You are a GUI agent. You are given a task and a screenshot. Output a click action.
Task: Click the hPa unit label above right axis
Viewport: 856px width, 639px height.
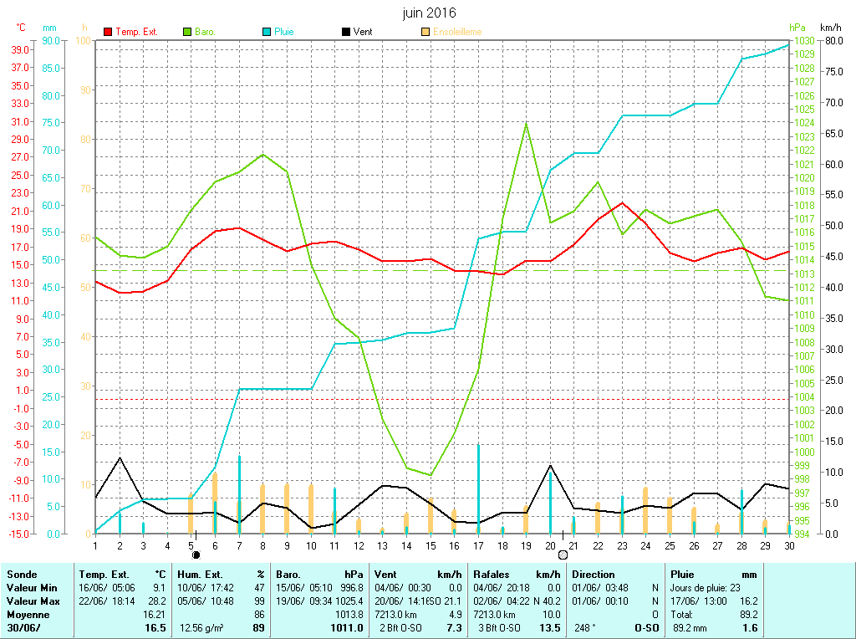point(796,28)
